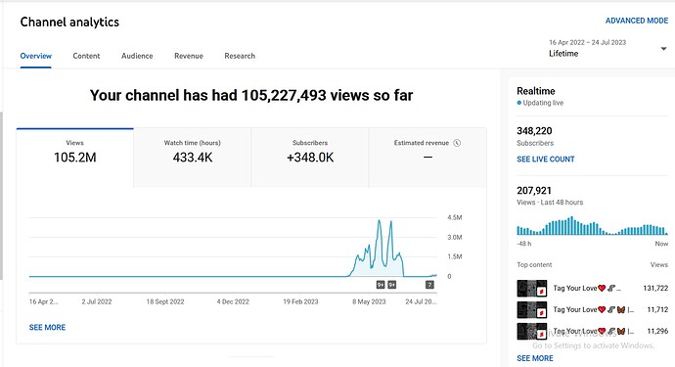Click the clock icon beside Estimated revenue
This screenshot has height=367, width=675.
pyautogui.click(x=457, y=143)
